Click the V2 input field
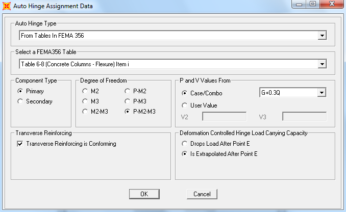The image size is (346, 212). click(224, 116)
